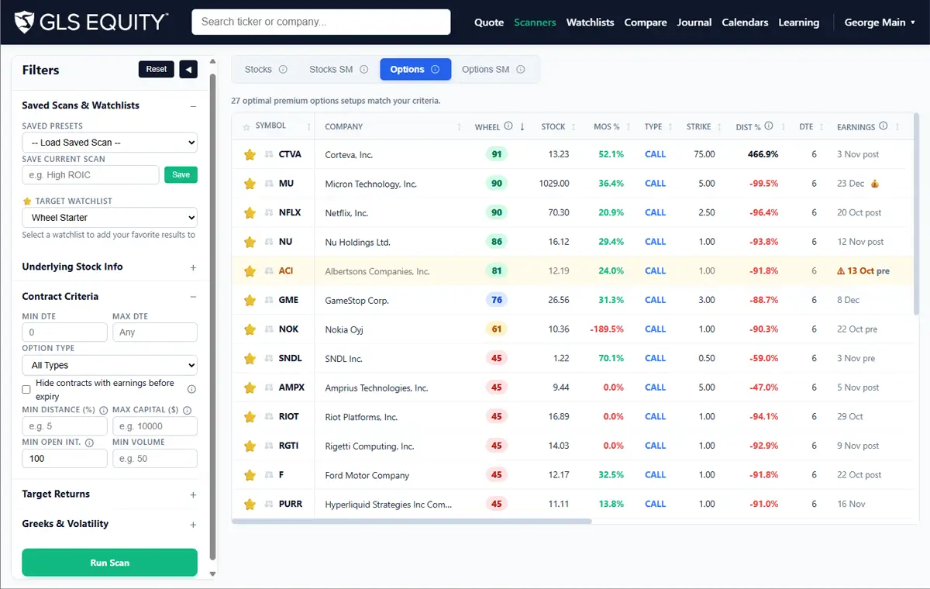Screen dimensions: 930x589
Task: Open the Quote page
Action: (489, 22)
